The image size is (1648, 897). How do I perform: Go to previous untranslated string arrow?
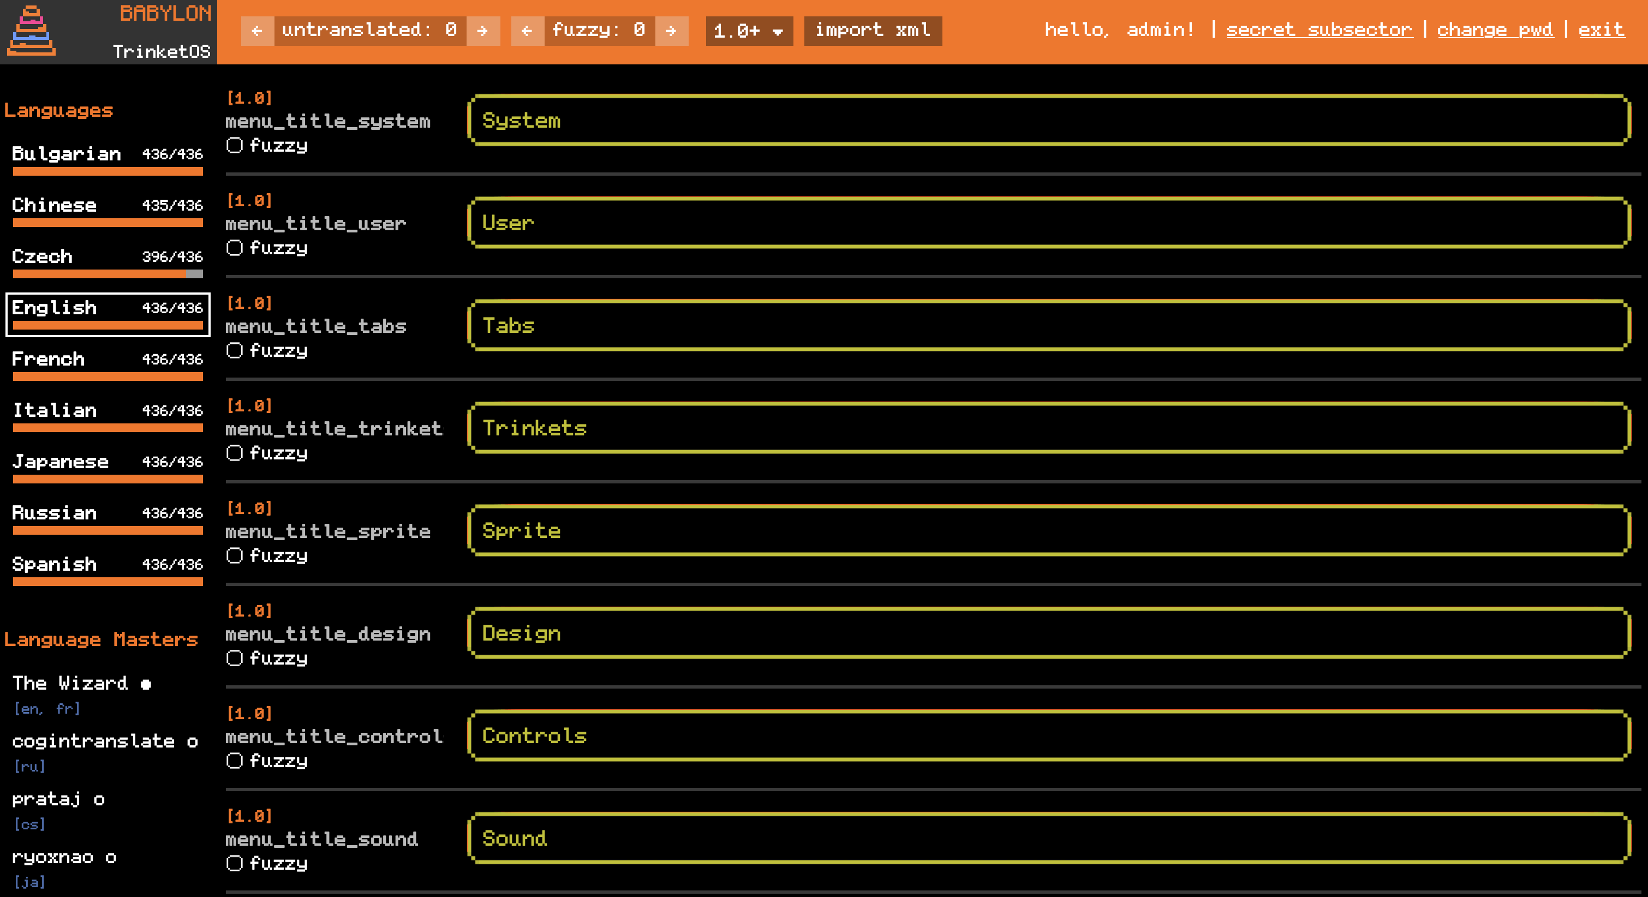(257, 31)
